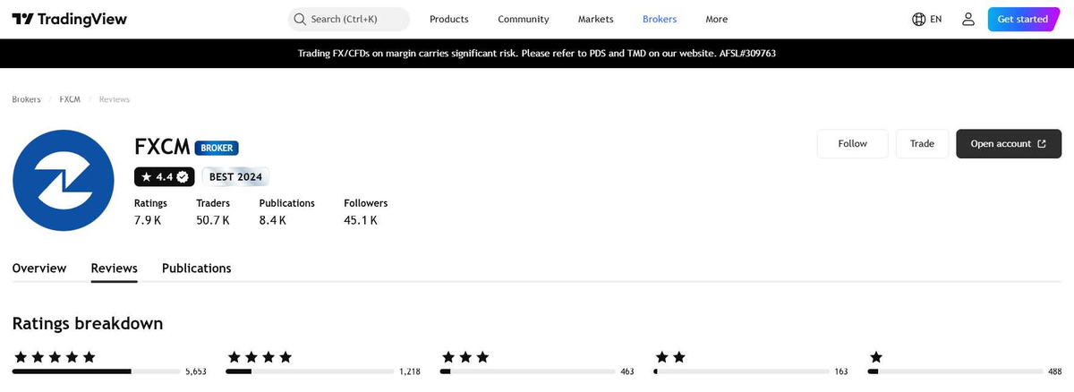Click the four-star rating progress bar
This screenshot has width=1074, height=392.
coord(310,371)
